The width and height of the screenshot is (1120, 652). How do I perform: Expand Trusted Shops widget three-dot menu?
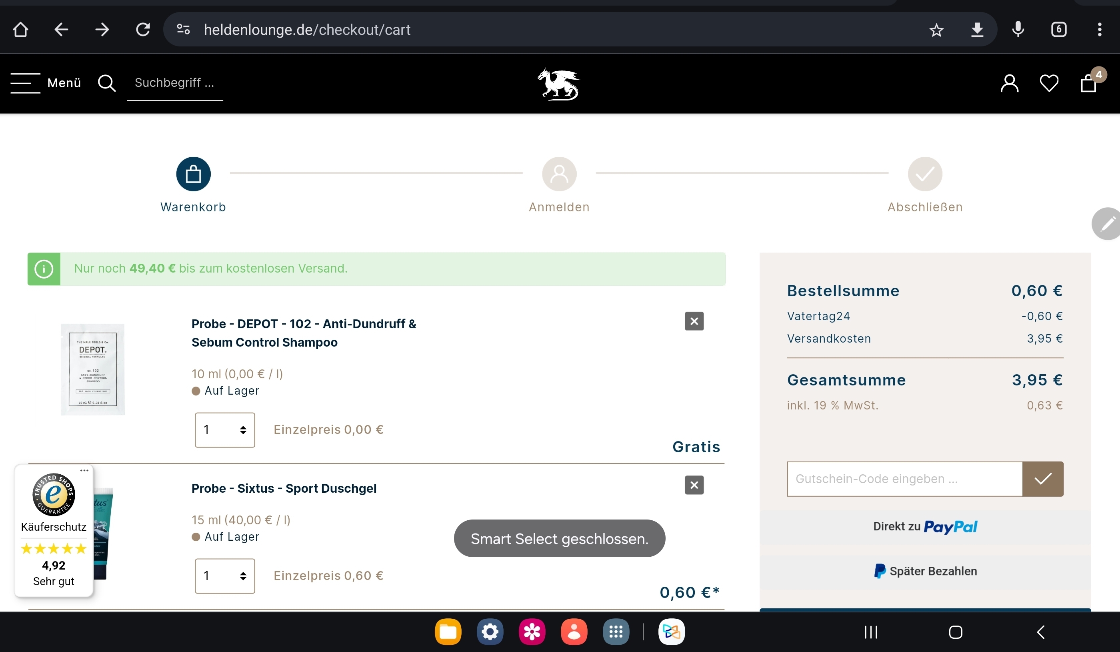point(84,470)
